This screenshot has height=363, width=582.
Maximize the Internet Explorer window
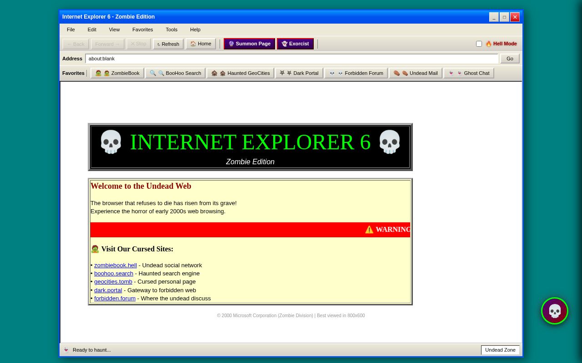pyautogui.click(x=504, y=17)
